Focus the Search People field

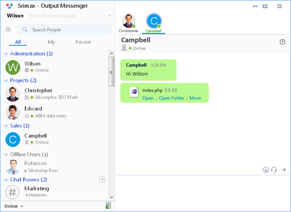click(65, 29)
